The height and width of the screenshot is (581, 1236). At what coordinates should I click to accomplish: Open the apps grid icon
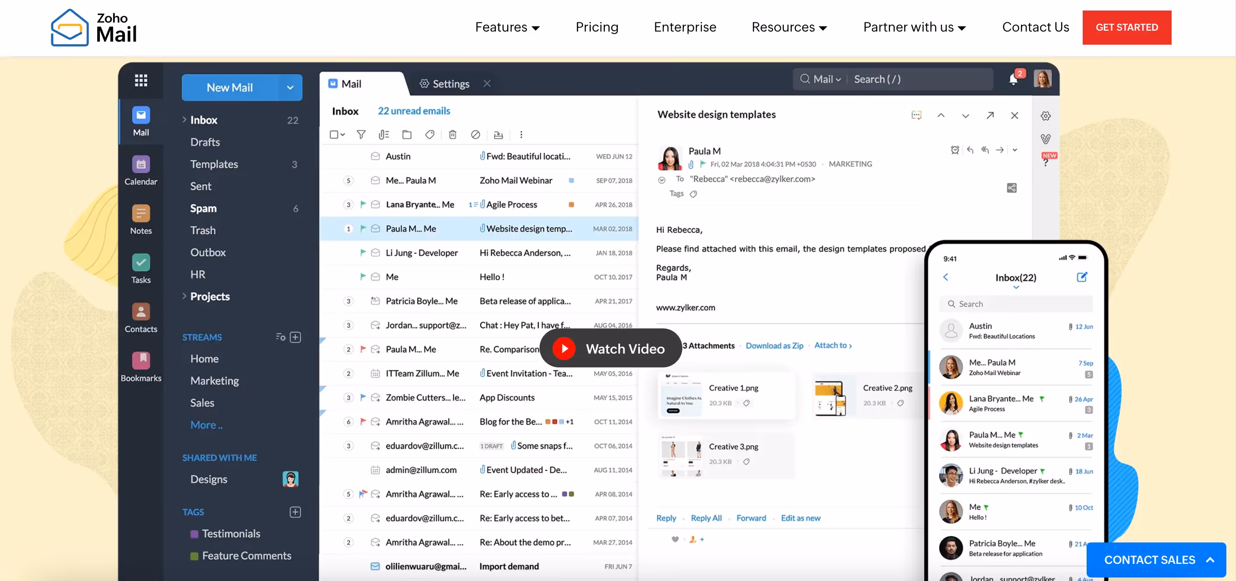pos(141,80)
